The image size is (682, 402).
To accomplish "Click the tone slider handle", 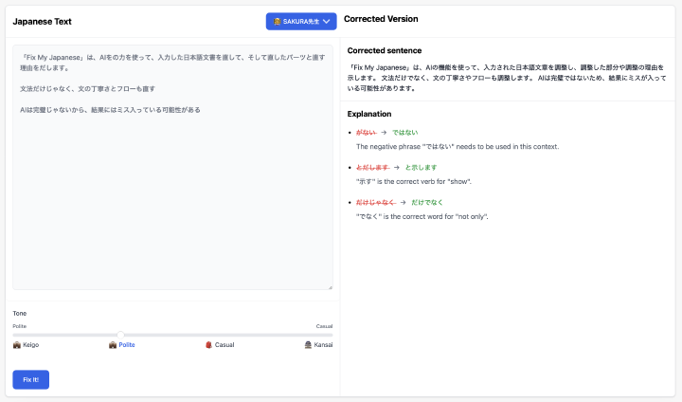I will pyautogui.click(x=120, y=335).
